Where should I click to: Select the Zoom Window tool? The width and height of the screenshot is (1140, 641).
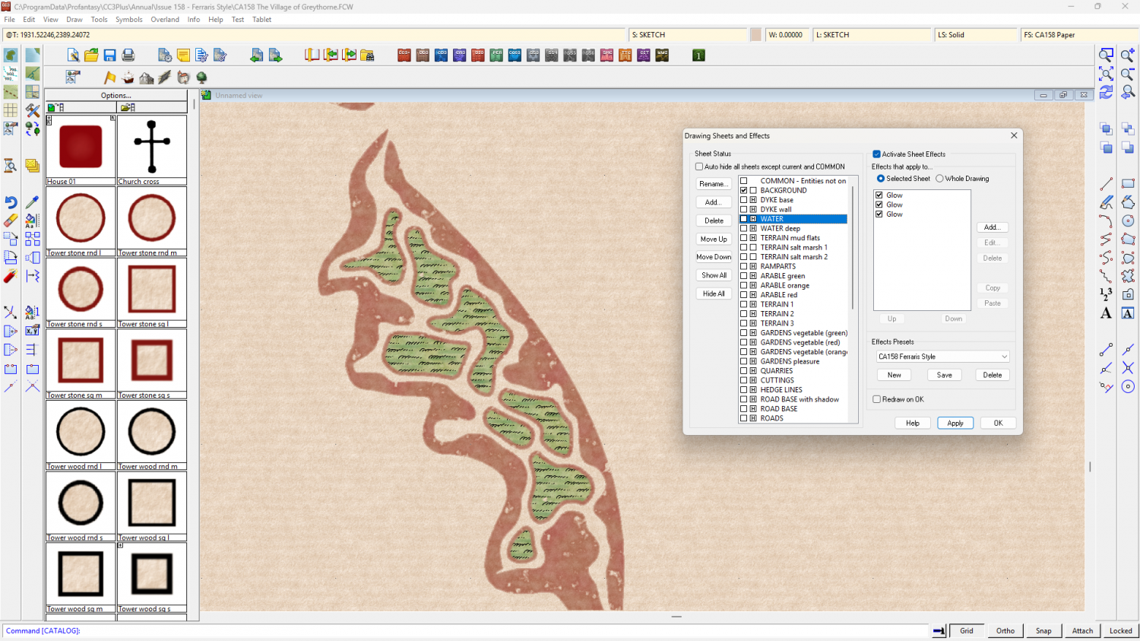pyautogui.click(x=1107, y=56)
